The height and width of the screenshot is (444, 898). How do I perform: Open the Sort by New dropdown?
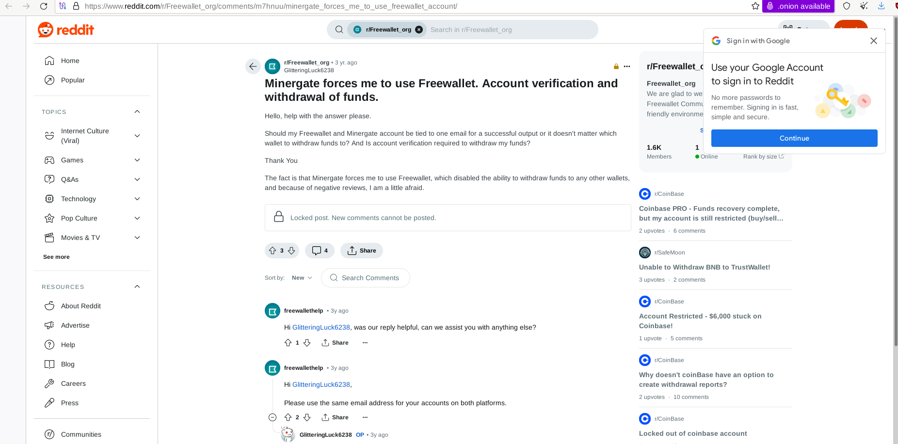302,278
